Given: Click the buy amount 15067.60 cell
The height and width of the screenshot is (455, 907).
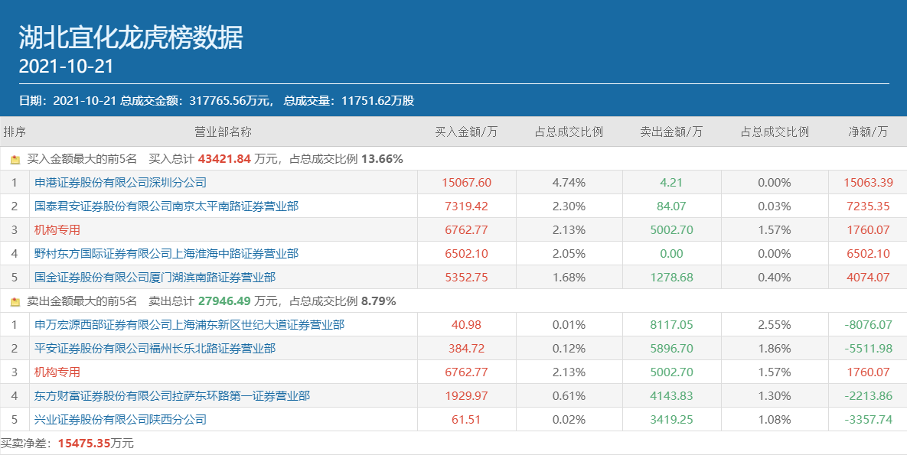Looking at the screenshot, I should (x=466, y=183).
